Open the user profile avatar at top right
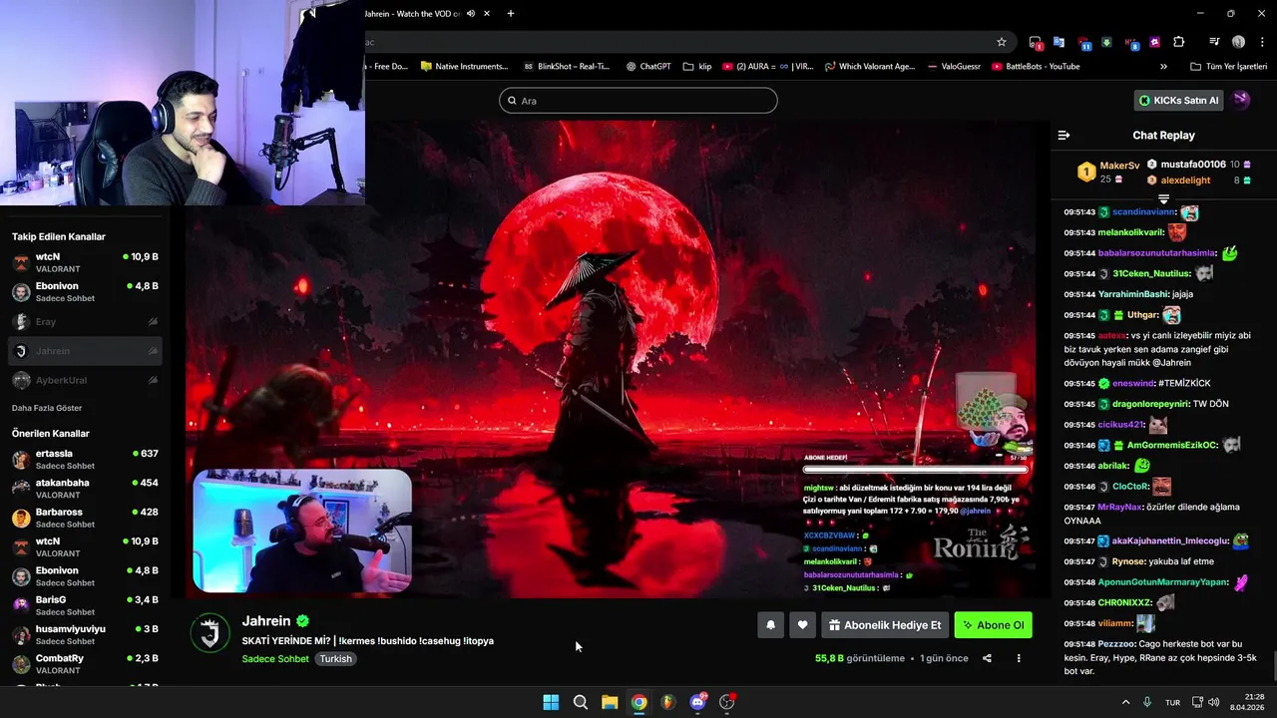1277x718 pixels. pos(1241,100)
